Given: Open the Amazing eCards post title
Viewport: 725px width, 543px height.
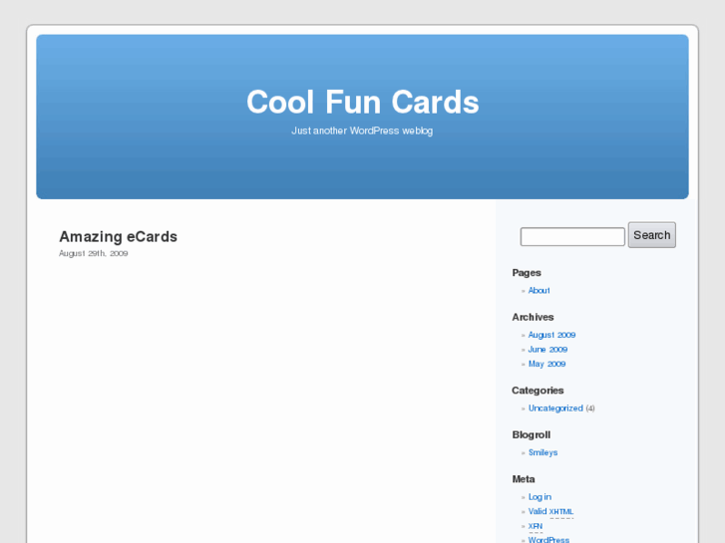Looking at the screenshot, I should click(118, 236).
